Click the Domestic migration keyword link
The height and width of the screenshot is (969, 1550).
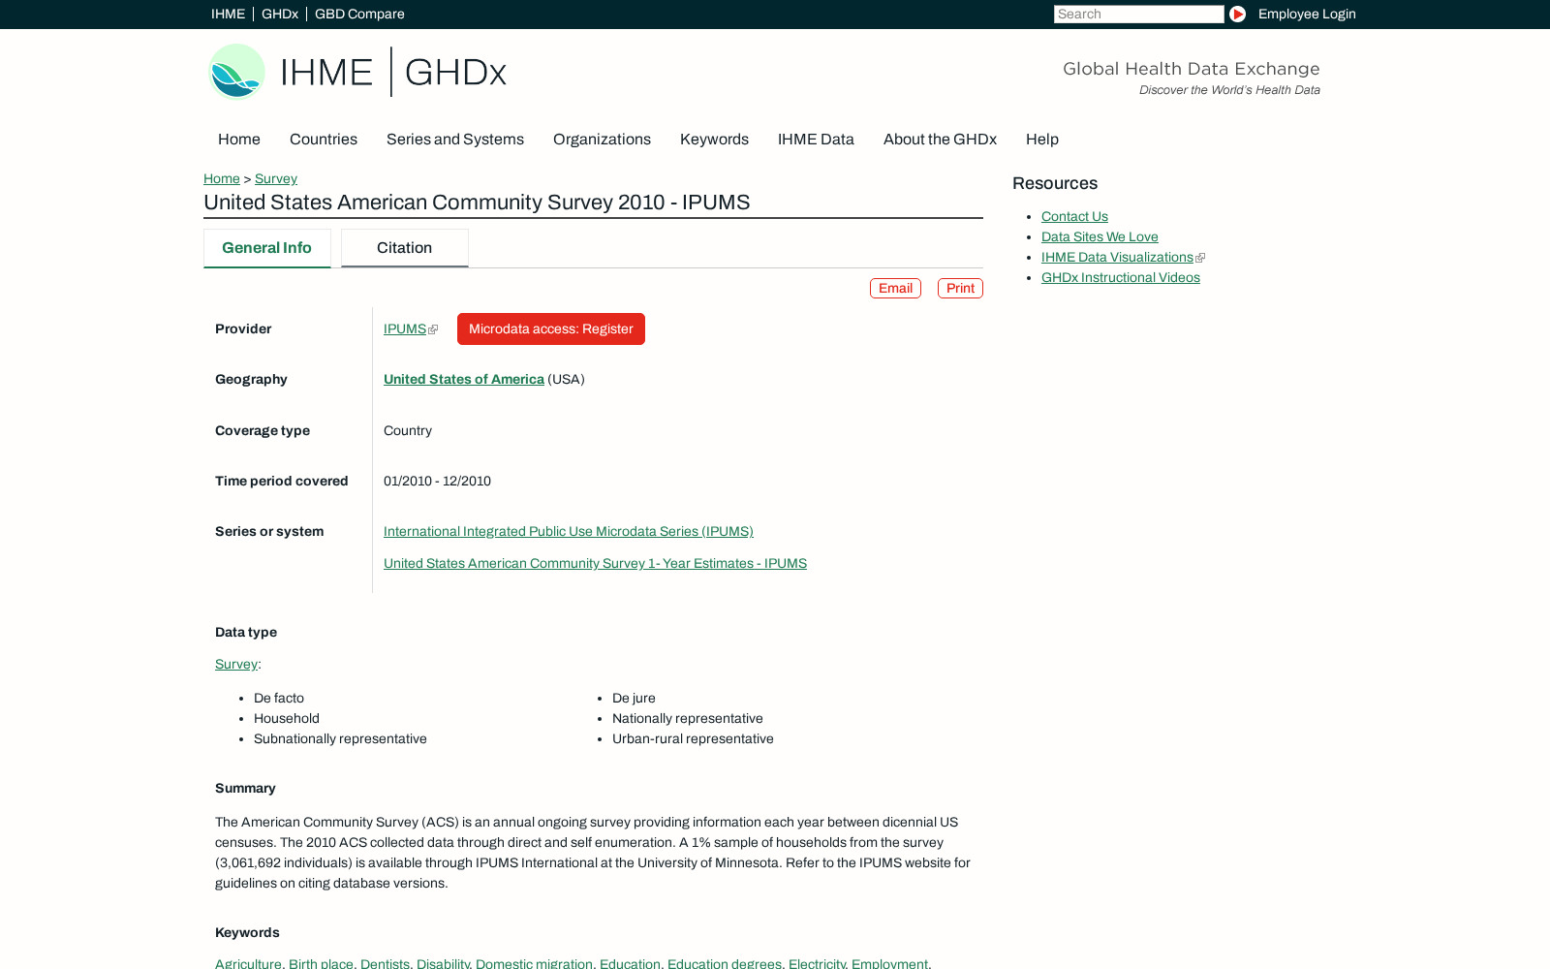pyautogui.click(x=534, y=963)
